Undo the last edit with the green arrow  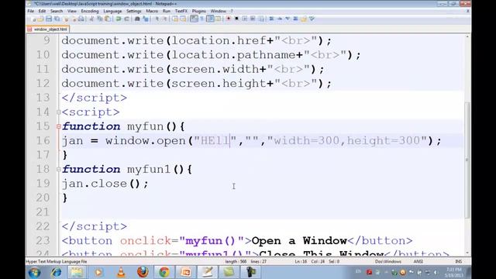coord(119,19)
